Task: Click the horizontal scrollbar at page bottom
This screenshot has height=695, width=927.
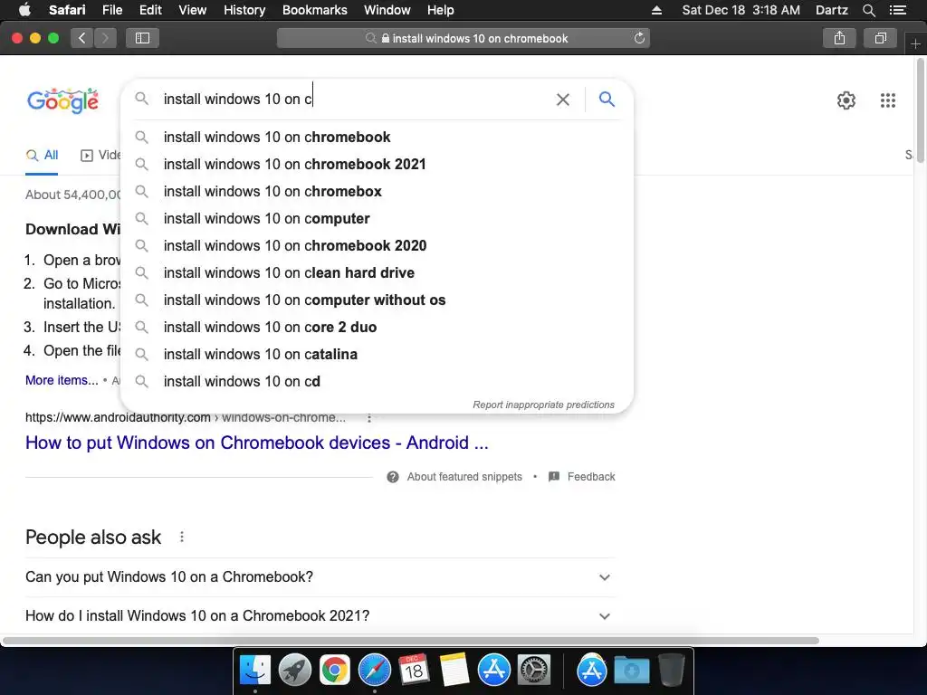Action: tap(411, 641)
